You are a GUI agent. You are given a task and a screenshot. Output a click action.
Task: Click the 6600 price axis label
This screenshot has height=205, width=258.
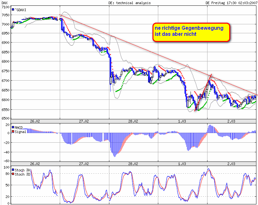(x=5, y=100)
